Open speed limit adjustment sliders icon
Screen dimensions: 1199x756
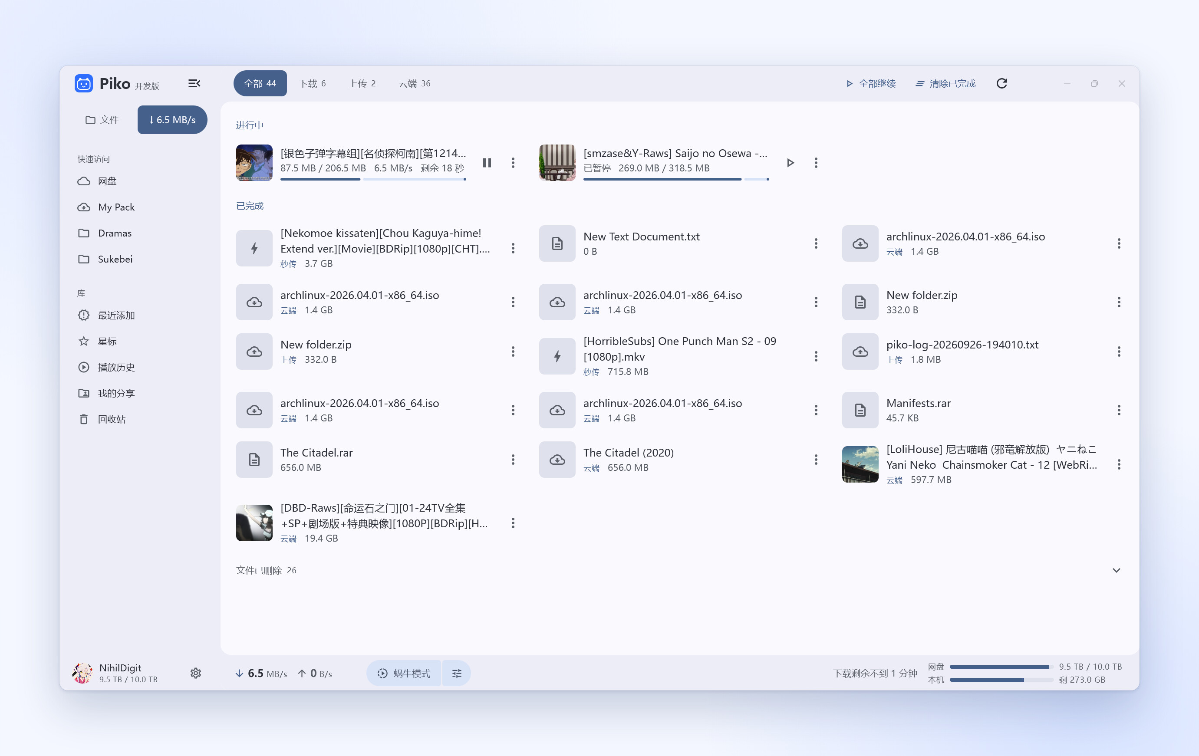tap(457, 674)
